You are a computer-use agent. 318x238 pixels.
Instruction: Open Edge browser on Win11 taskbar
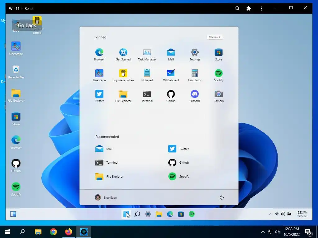coord(170,214)
